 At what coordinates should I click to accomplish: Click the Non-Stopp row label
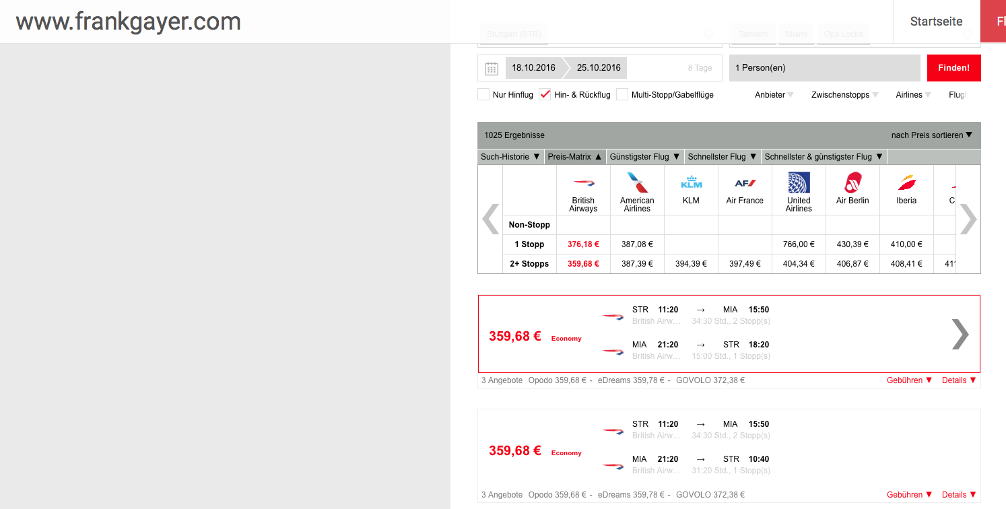529,225
